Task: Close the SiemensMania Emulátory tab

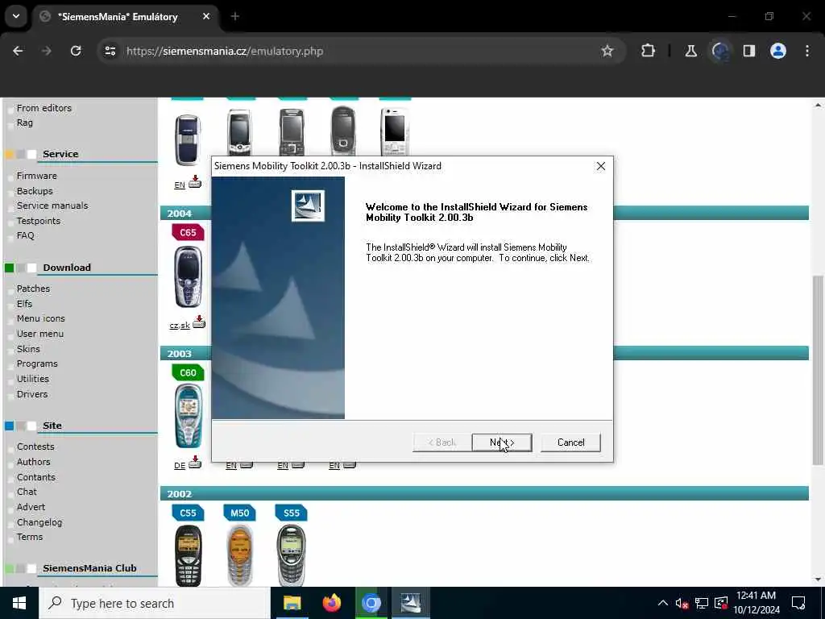Action: pyautogui.click(x=206, y=16)
